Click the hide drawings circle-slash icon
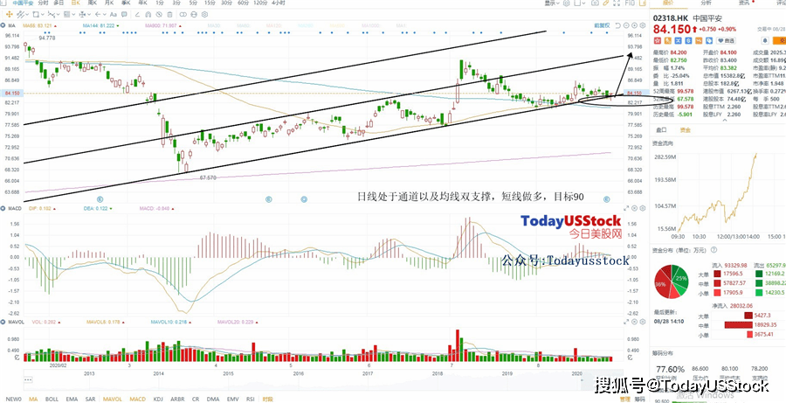 (159, 15)
